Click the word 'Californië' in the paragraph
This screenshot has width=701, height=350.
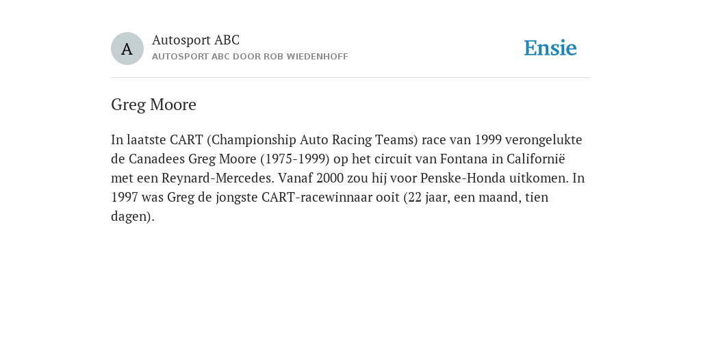tap(535, 159)
